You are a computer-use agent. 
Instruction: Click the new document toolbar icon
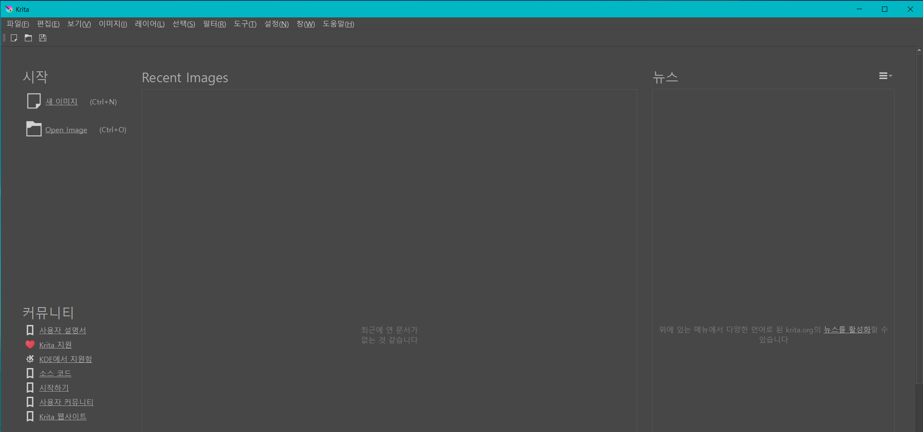coord(14,38)
